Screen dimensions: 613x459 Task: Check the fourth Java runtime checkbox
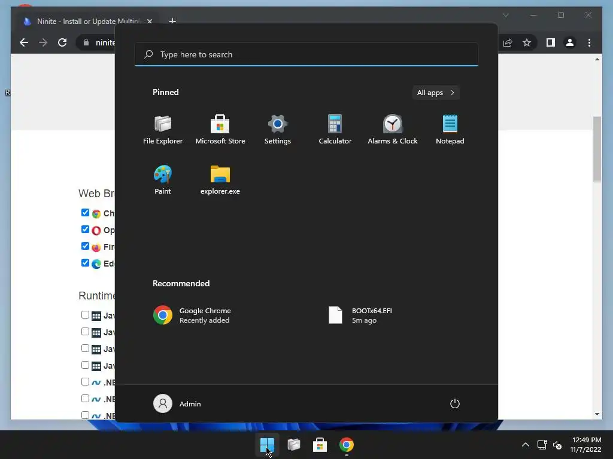85,365
